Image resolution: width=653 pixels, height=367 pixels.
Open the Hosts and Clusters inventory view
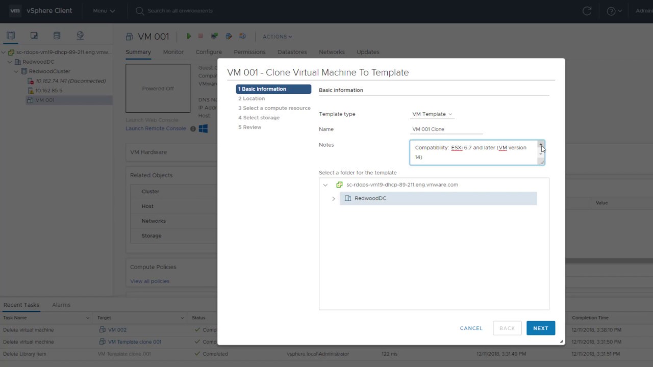pos(11,36)
